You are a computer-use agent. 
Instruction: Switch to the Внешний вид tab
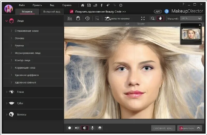coord(52,12)
